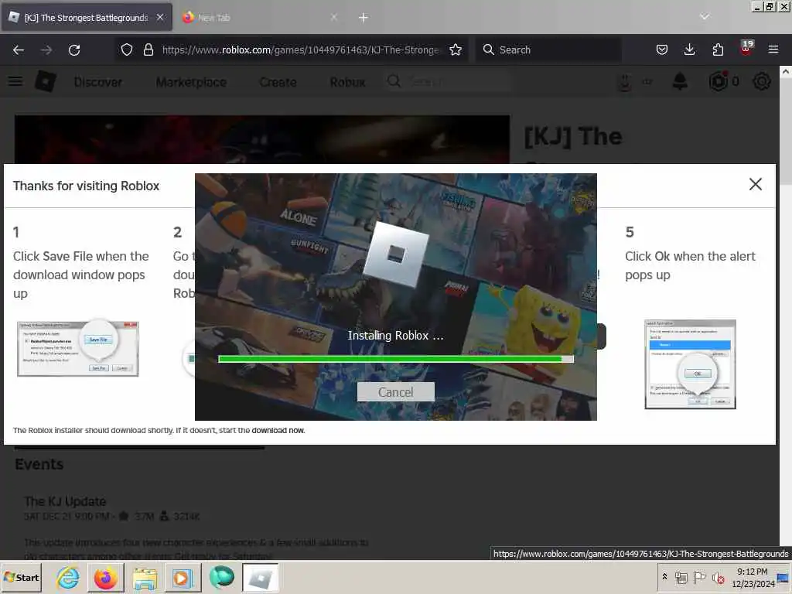Open the Discover page
Viewport: 792px width, 594px height.
[x=98, y=82]
